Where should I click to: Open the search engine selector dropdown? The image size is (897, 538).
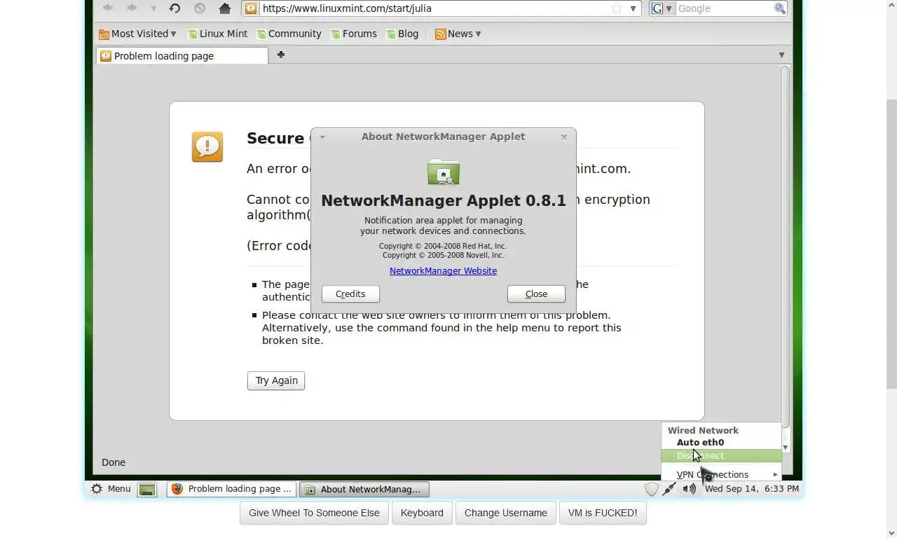[662, 8]
